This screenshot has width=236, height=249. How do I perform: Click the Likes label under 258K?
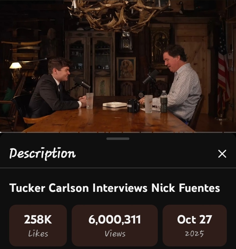[x=38, y=234]
